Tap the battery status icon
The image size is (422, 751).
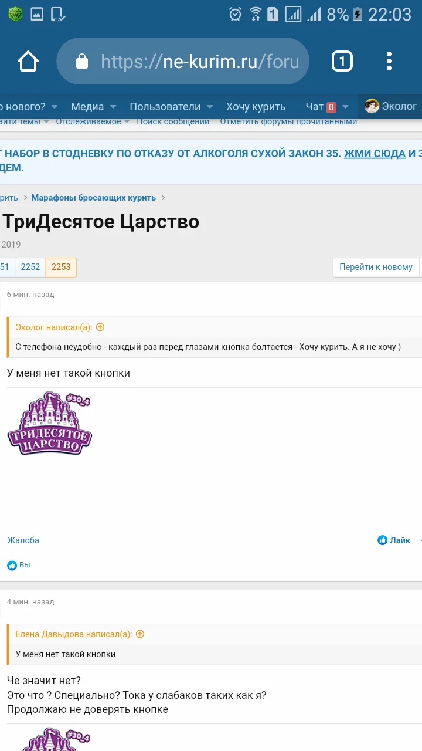click(357, 14)
